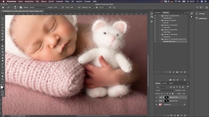This screenshot has height=117, width=209.
Task: Delete action using Actions panel trash icon
Action: [185, 72]
